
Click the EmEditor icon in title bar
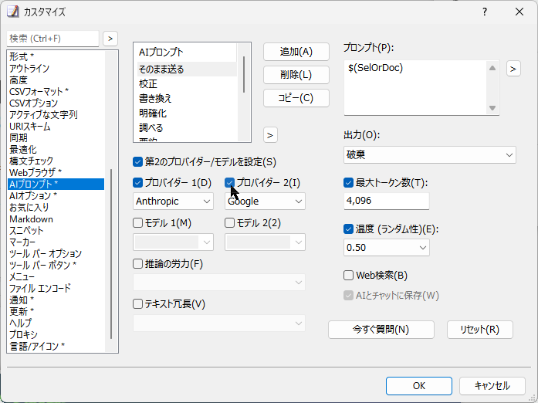click(x=13, y=12)
